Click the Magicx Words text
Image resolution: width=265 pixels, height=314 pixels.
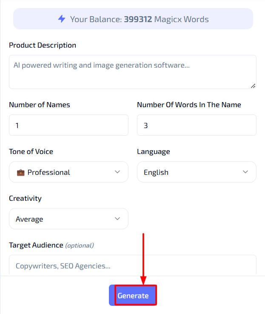click(x=181, y=19)
